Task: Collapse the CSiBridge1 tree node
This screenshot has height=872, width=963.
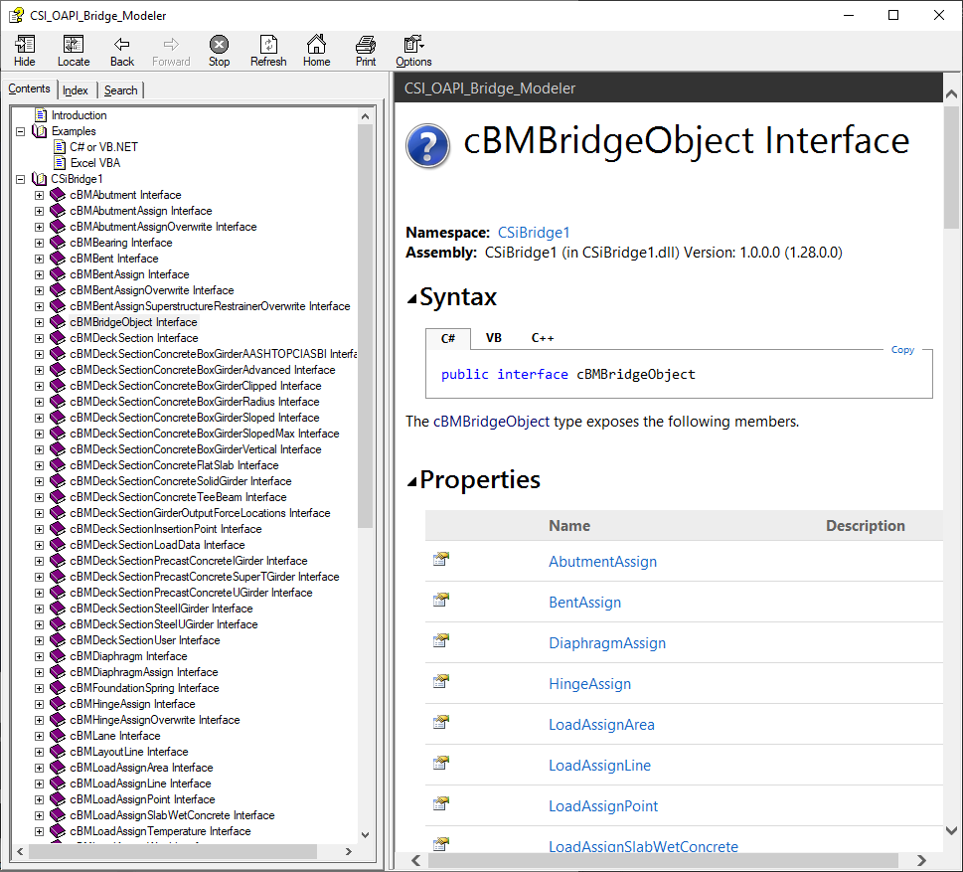Action: coord(20,179)
